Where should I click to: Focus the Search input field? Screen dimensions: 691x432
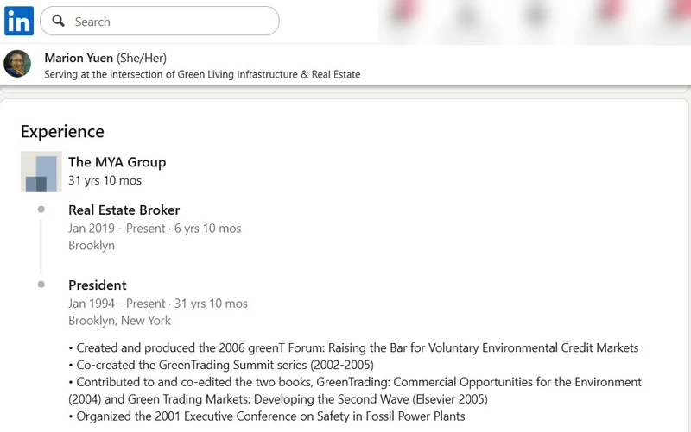pos(173,22)
